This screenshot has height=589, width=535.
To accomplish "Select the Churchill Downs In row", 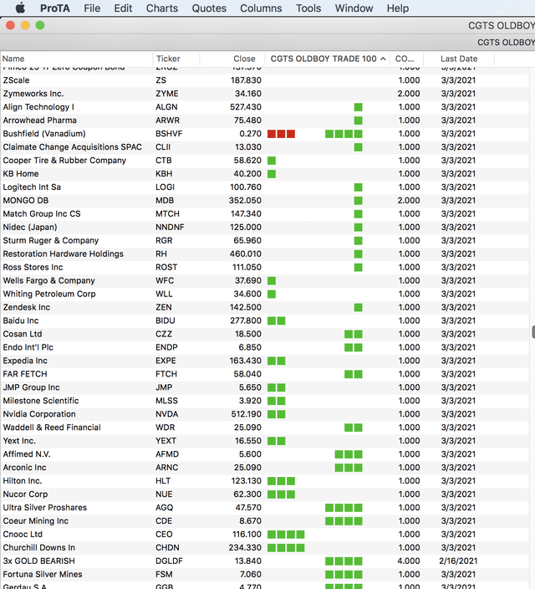I will (265, 548).
